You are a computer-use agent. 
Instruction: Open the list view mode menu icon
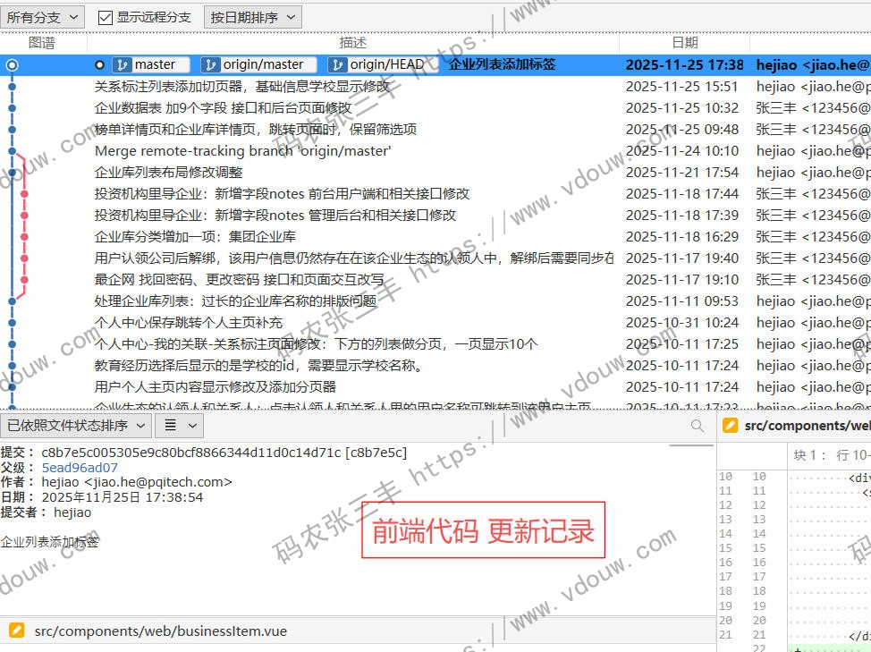tap(178, 426)
